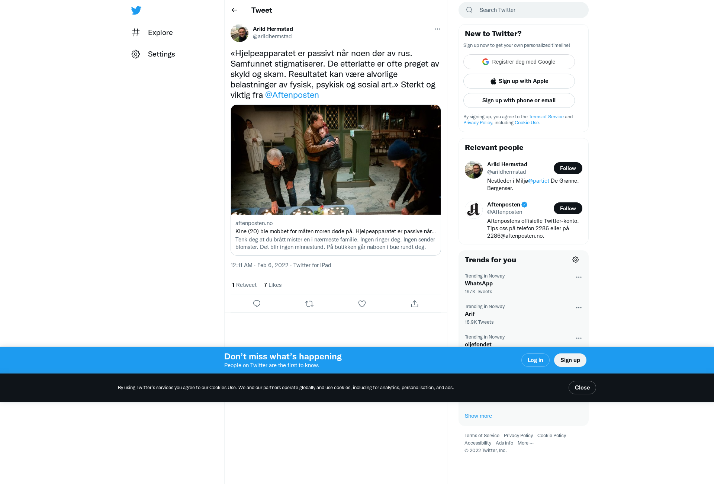
Task: Expand the More footer menu
Action: pos(525,443)
